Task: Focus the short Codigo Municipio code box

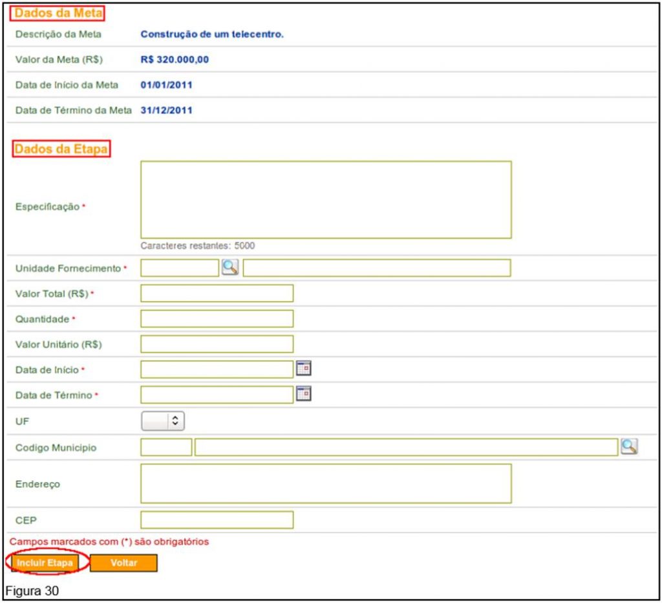Action: click(x=166, y=447)
